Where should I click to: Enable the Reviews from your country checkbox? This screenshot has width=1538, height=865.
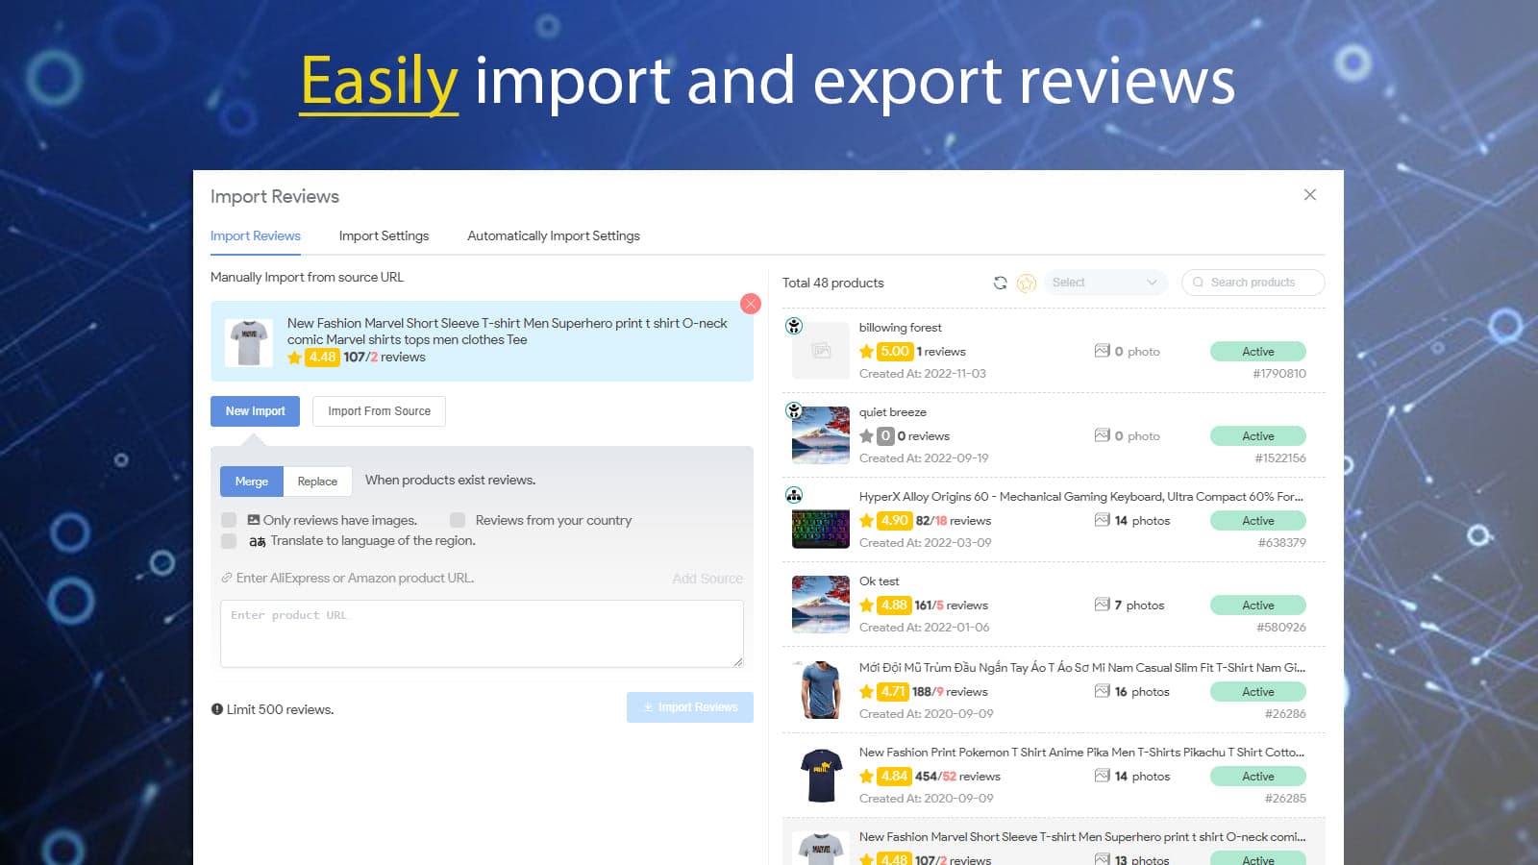coord(458,519)
